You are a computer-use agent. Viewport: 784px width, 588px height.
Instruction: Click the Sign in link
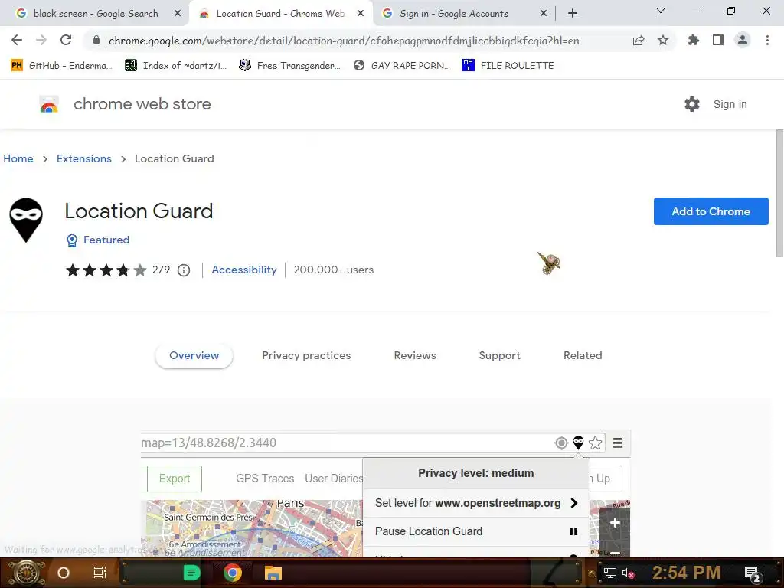coord(730,104)
